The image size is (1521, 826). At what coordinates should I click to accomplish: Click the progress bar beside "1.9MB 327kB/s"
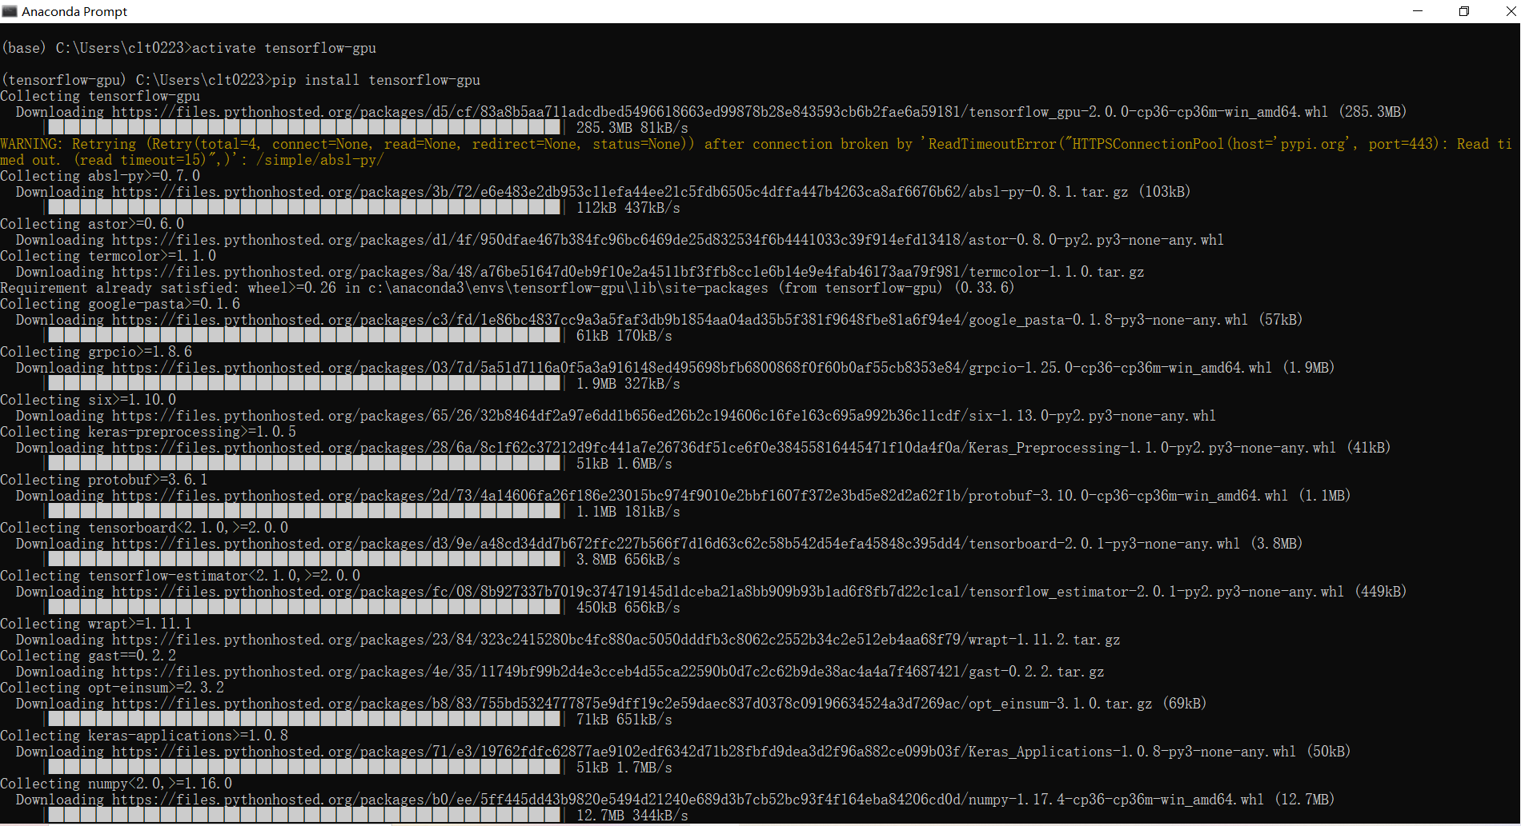304,384
